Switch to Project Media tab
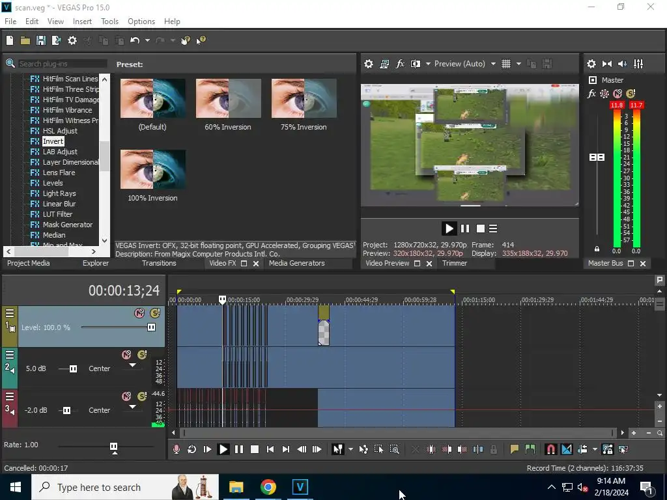 (29, 263)
